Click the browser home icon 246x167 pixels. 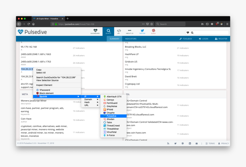pyautogui.click(x=33, y=24)
